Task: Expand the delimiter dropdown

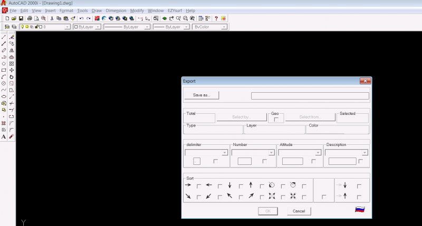Action: coord(225,152)
